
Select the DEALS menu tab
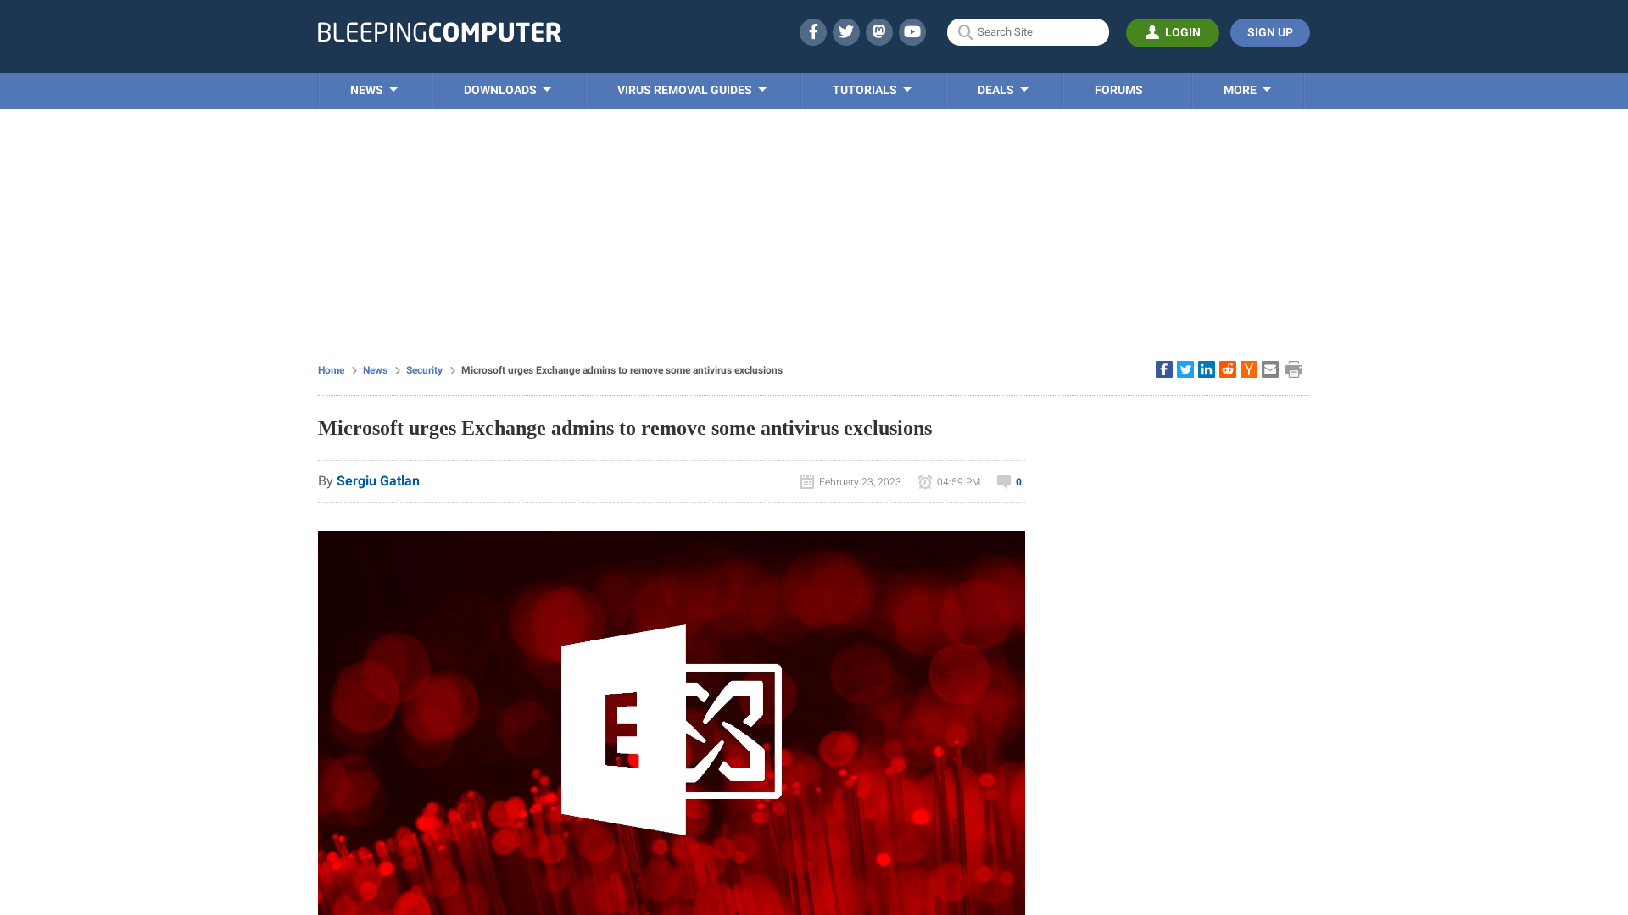(1003, 89)
